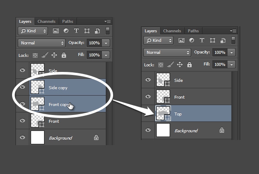Select Layers tab in left panel
The height and width of the screenshot is (174, 259).
25,22
